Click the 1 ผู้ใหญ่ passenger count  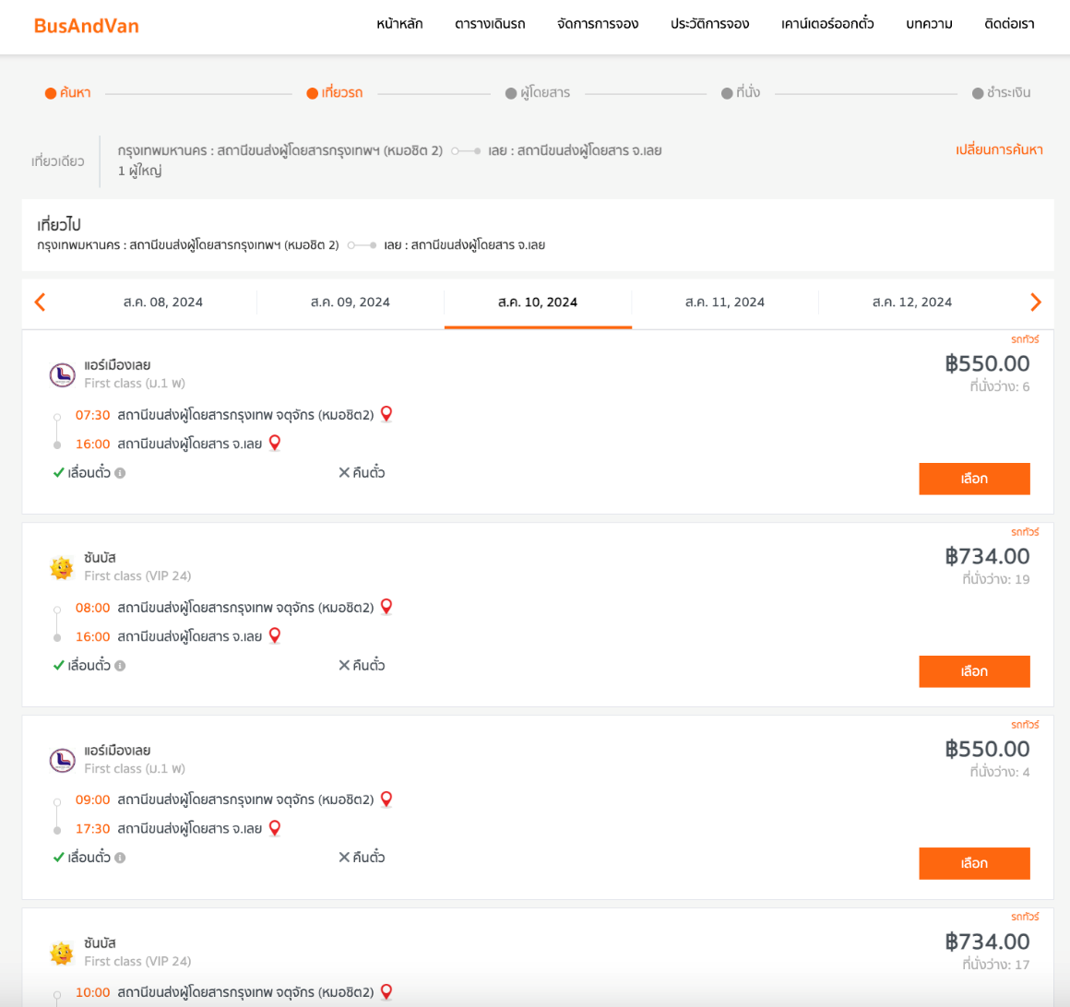(140, 171)
